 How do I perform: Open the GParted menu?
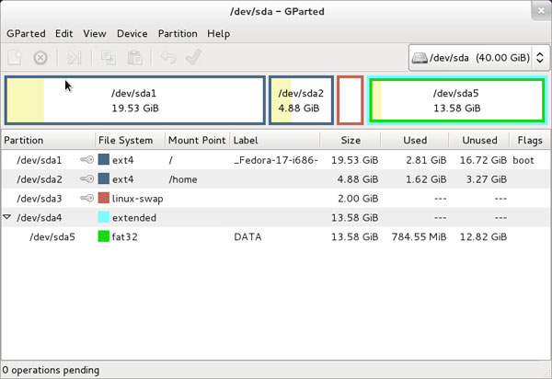pos(26,34)
